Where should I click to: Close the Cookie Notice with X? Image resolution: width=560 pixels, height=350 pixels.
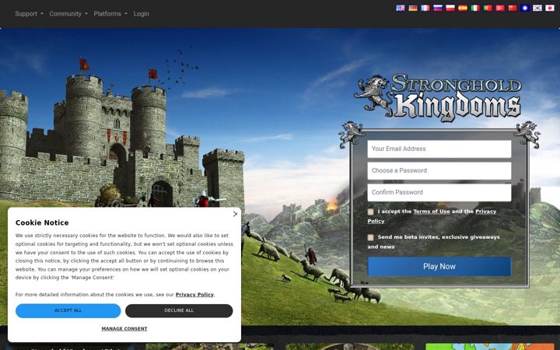pyautogui.click(x=235, y=214)
